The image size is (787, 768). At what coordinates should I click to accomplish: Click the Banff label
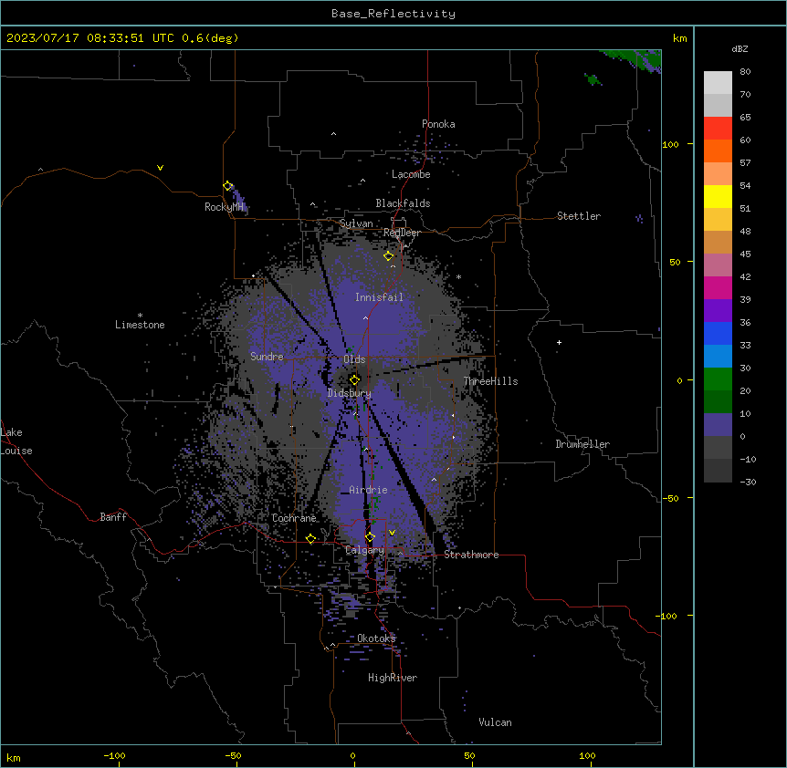click(113, 517)
